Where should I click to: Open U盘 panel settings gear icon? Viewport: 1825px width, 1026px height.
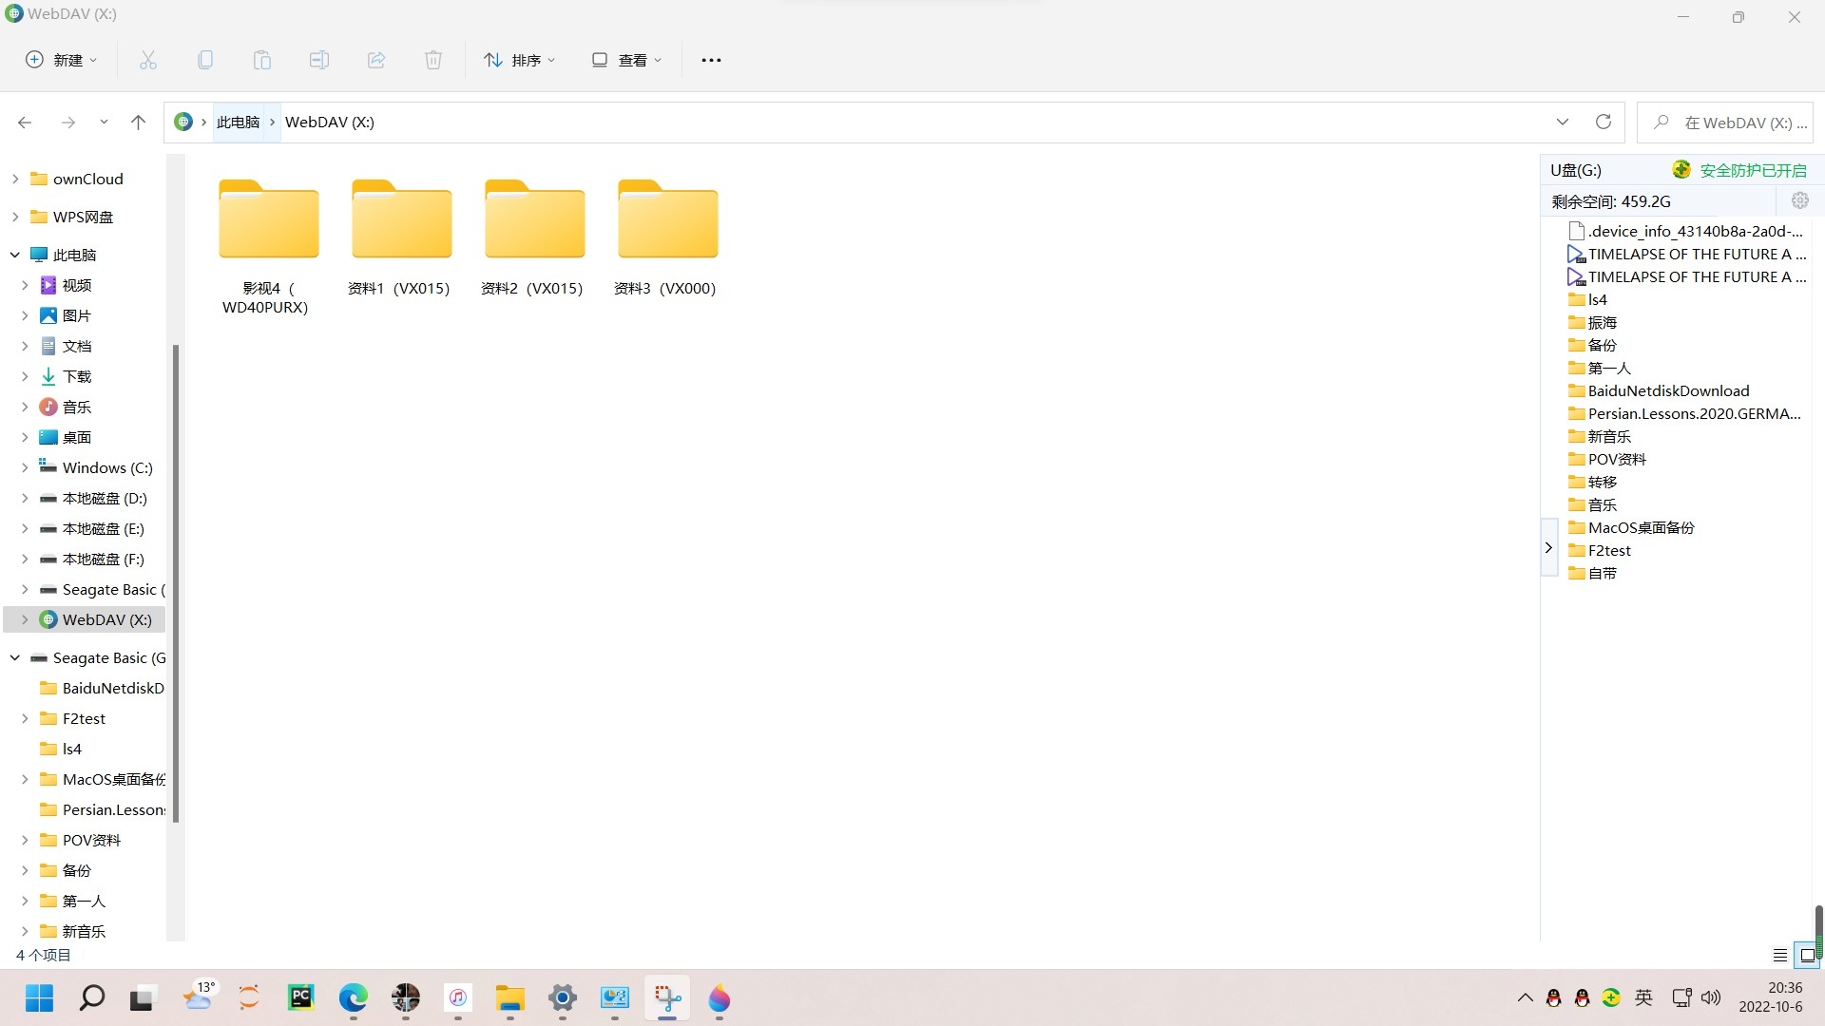click(1799, 200)
